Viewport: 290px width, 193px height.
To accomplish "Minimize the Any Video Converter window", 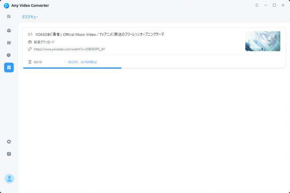I will tap(266, 5).
